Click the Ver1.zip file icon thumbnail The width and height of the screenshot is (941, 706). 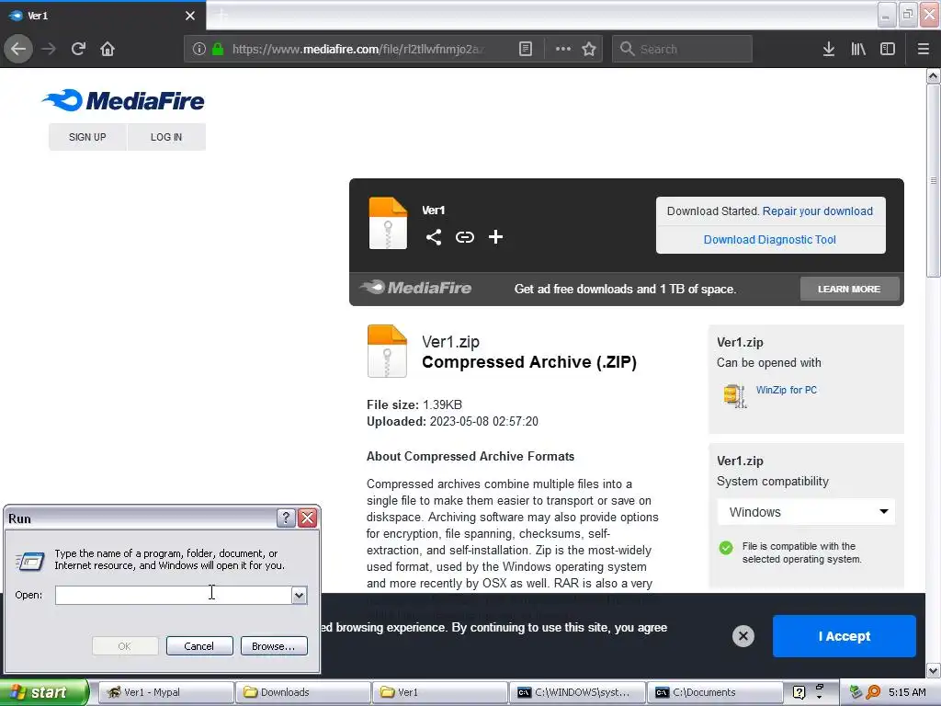click(x=387, y=350)
